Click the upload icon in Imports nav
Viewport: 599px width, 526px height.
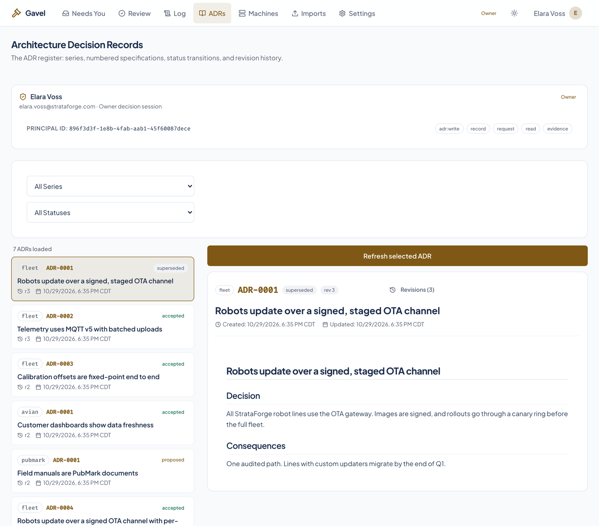point(295,13)
